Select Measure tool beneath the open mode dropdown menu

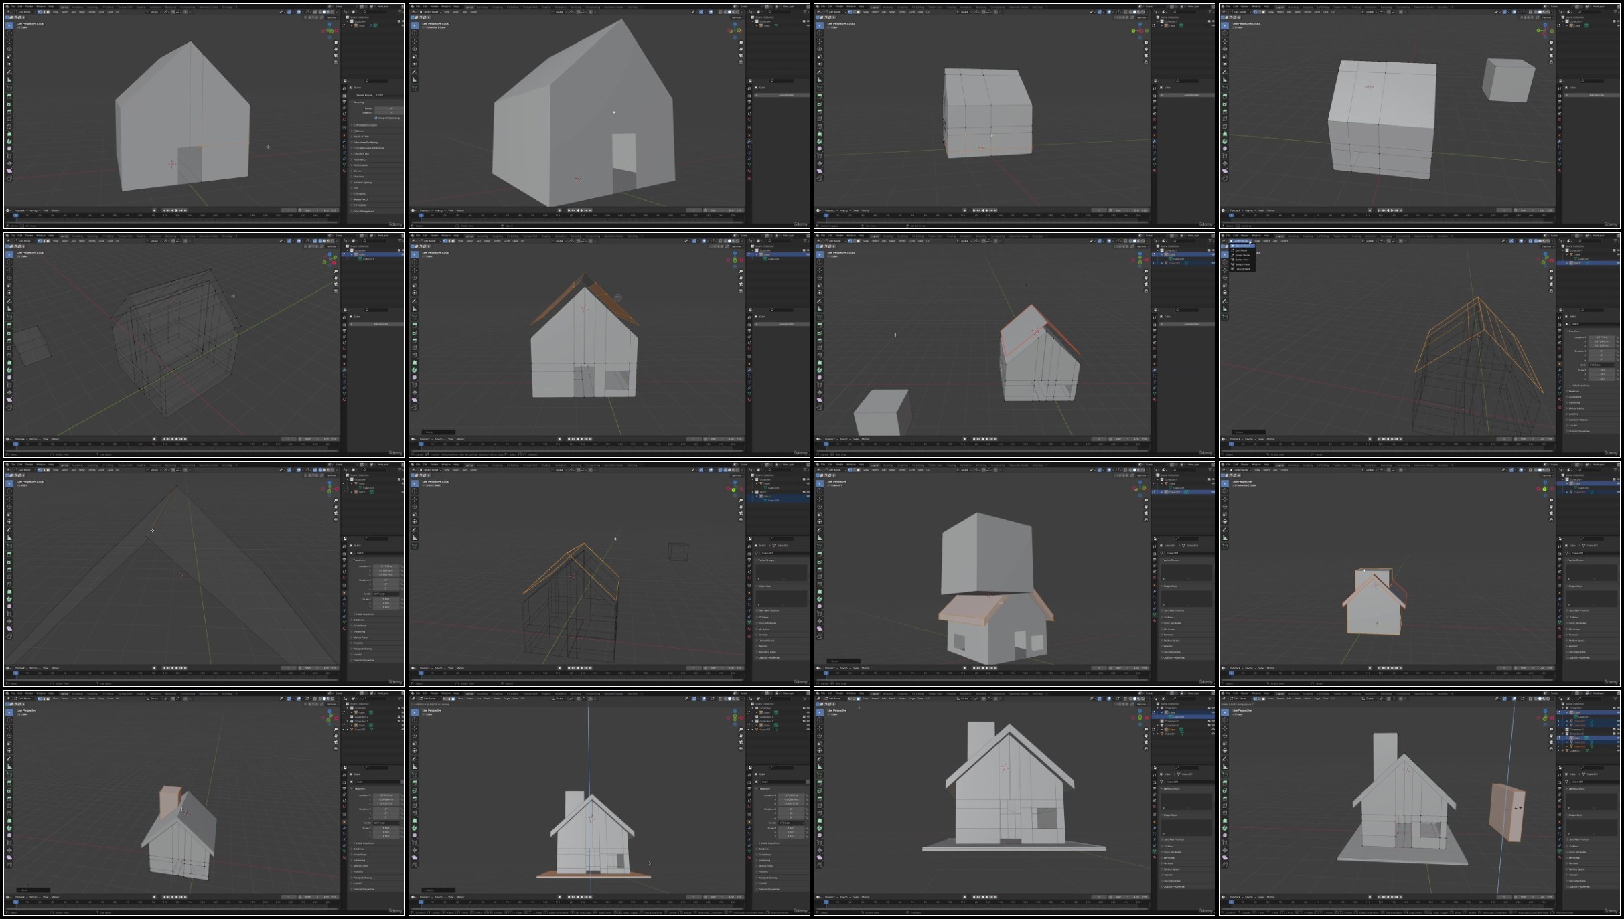click(x=1225, y=309)
